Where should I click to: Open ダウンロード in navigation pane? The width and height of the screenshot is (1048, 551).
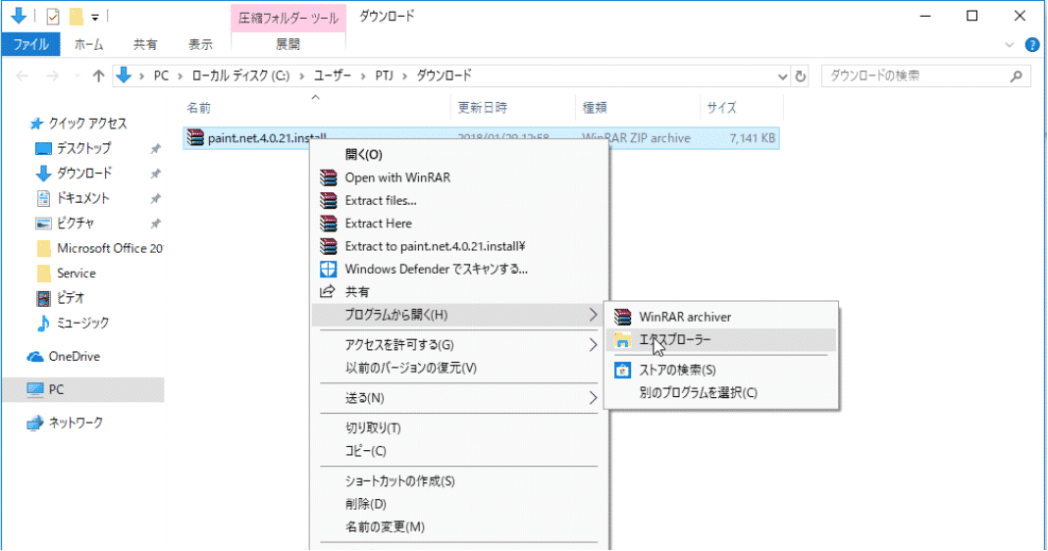tap(83, 174)
